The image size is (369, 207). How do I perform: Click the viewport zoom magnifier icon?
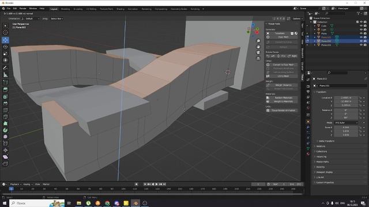(x=258, y=41)
